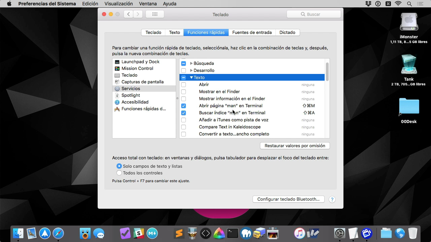The height and width of the screenshot is (242, 431).
Task: Select Solo campos de texto y listas
Action: pyautogui.click(x=119, y=166)
